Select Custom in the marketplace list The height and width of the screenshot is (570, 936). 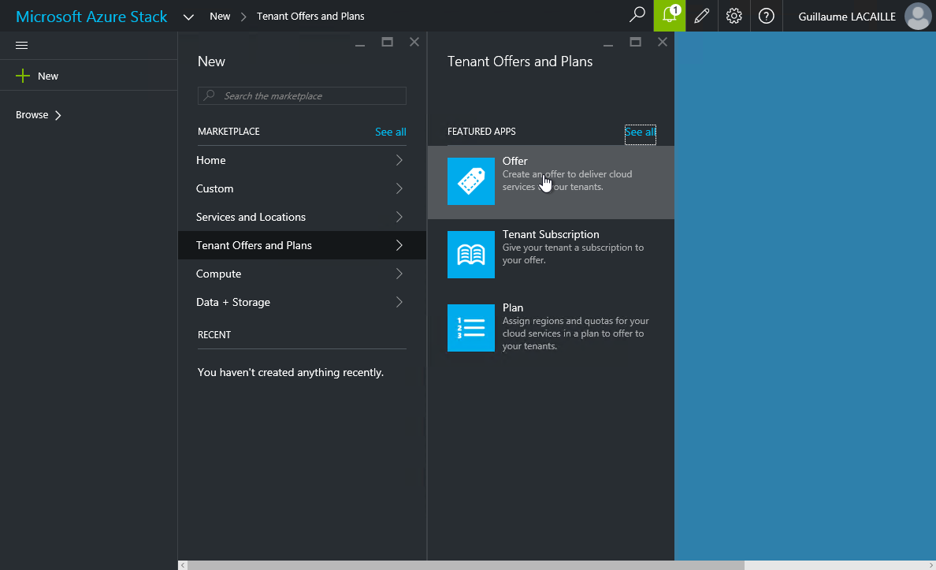[x=302, y=188]
